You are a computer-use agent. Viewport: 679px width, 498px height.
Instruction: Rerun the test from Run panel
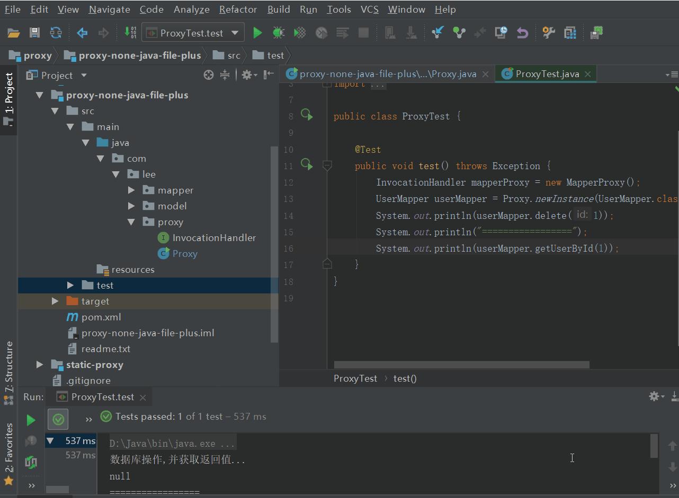(31, 420)
